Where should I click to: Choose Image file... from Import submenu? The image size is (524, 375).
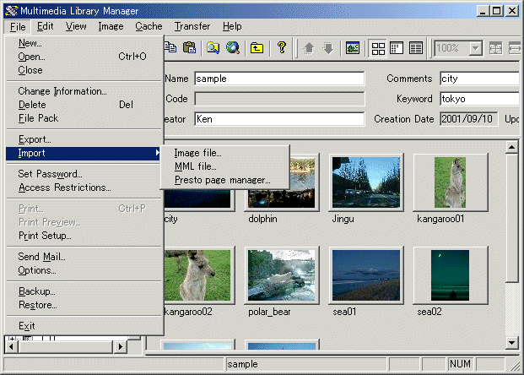click(197, 153)
